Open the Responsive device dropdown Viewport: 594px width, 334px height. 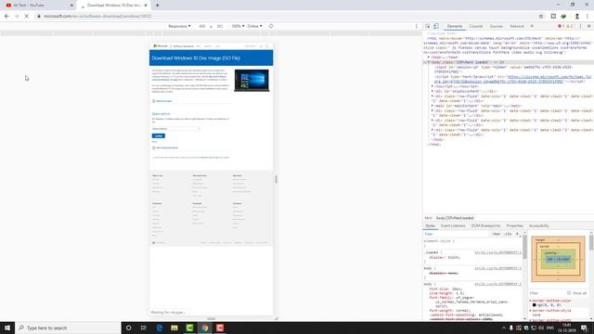click(x=179, y=26)
